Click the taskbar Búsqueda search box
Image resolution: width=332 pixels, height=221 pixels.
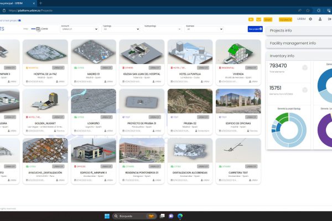134,216
